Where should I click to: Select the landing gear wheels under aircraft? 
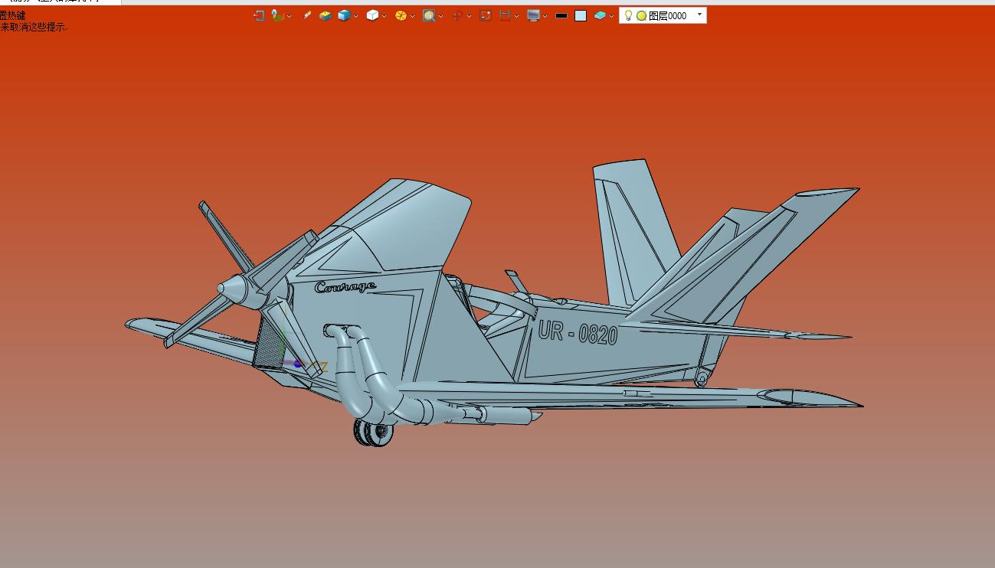[373, 433]
